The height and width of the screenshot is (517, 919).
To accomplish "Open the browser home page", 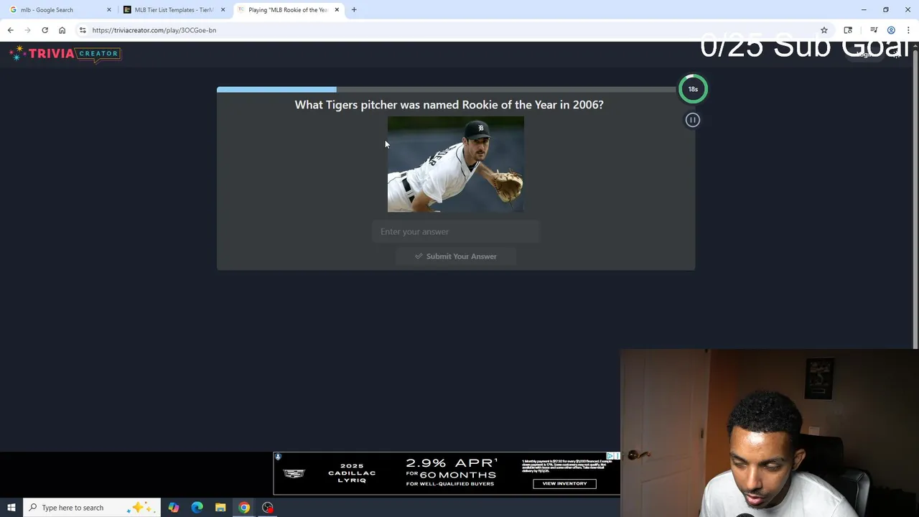I will pos(62,30).
